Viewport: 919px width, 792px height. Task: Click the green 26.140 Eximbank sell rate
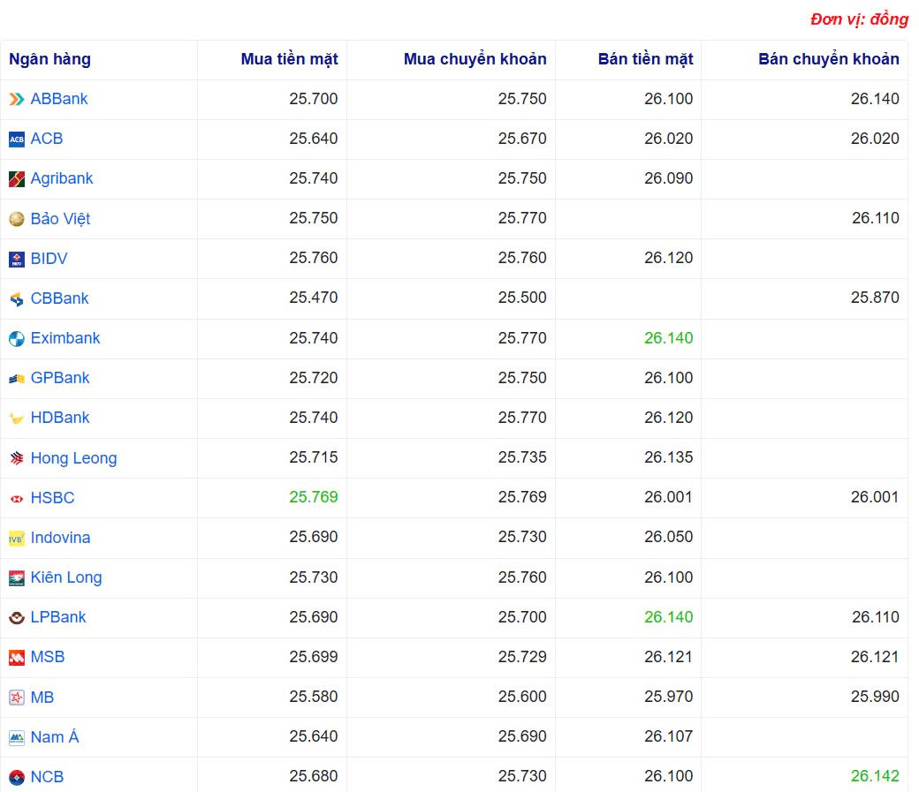tap(669, 338)
